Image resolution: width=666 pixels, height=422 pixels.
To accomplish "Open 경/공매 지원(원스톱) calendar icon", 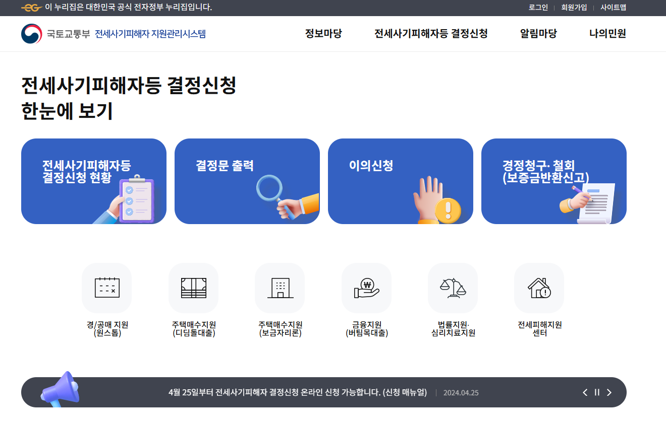I will coord(107,288).
